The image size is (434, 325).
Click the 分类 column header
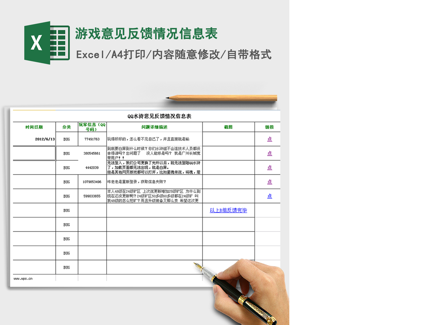coord(67,127)
